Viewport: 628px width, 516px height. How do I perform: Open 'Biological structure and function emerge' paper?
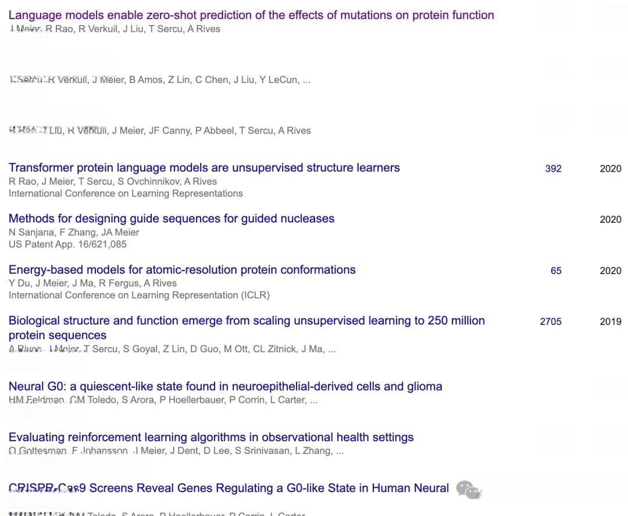click(247, 328)
